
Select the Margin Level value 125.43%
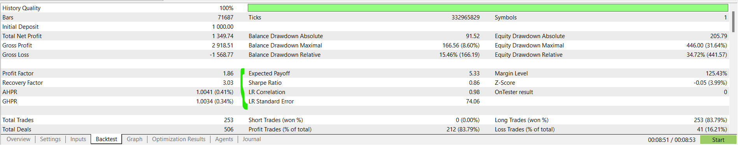tap(716, 73)
